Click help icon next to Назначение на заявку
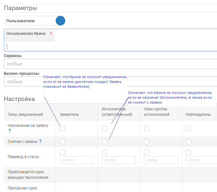The width and height of the screenshot is (217, 192). [x=9, y=131]
